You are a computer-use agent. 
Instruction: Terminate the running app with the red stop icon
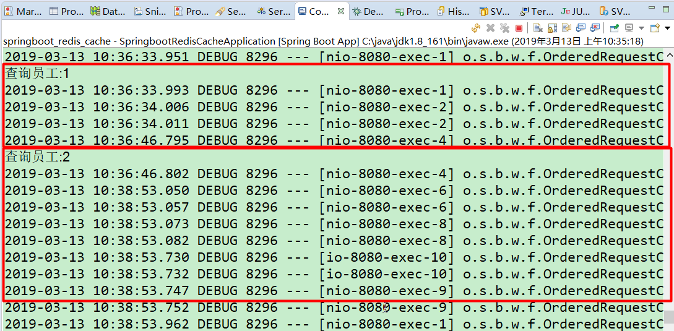[519, 28]
